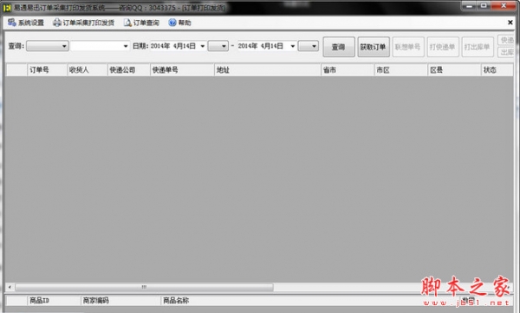Image resolution: width=520 pixels, height=313 pixels.
Task: Open the 订单查询 menu
Action: [x=141, y=23]
